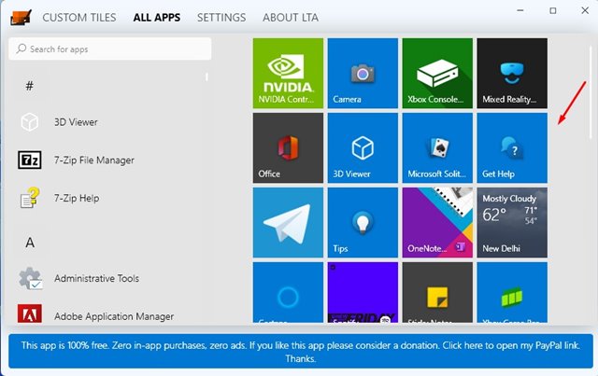Open the Settings tab
The width and height of the screenshot is (598, 376).
click(x=221, y=18)
